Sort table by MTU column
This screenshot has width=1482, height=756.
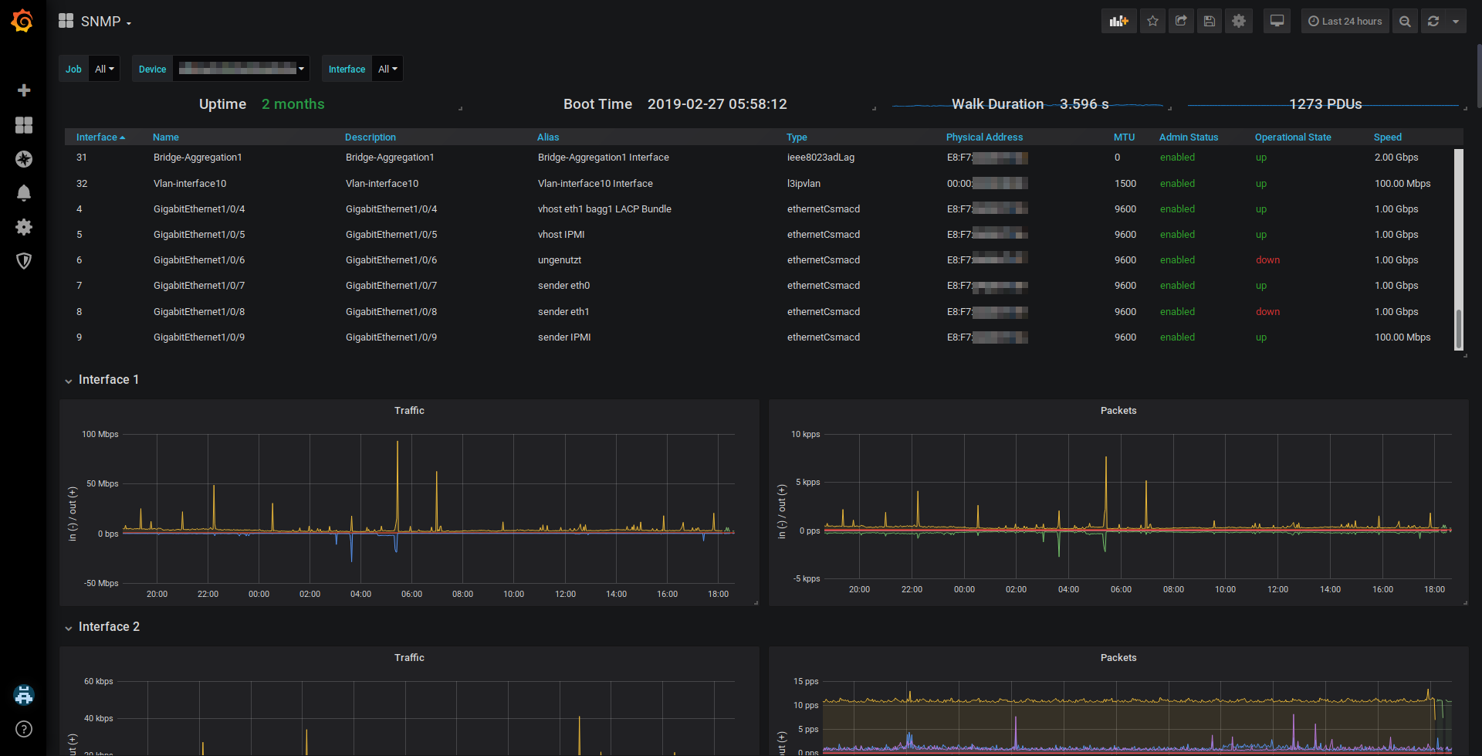(x=1124, y=137)
